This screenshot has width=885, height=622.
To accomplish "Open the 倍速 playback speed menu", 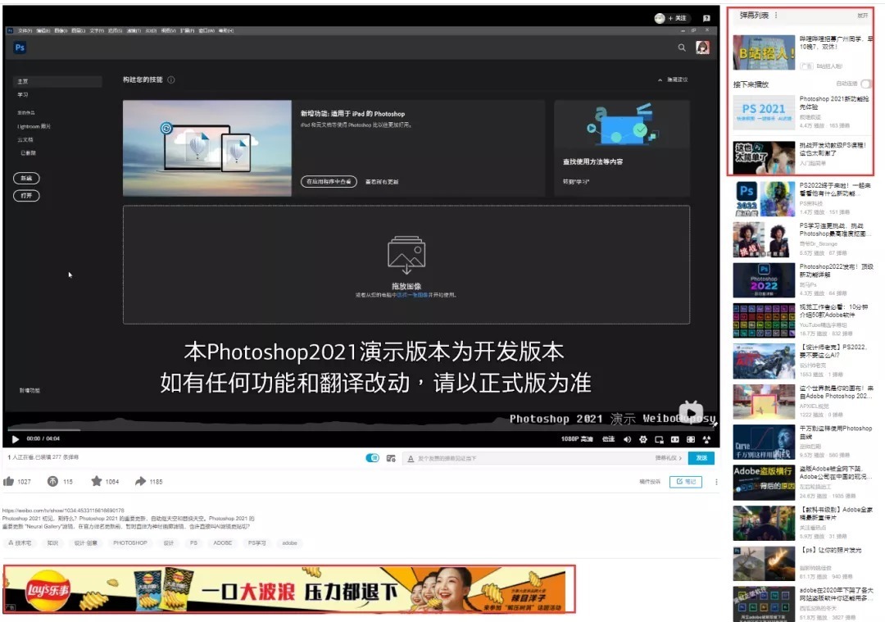I will coord(608,439).
